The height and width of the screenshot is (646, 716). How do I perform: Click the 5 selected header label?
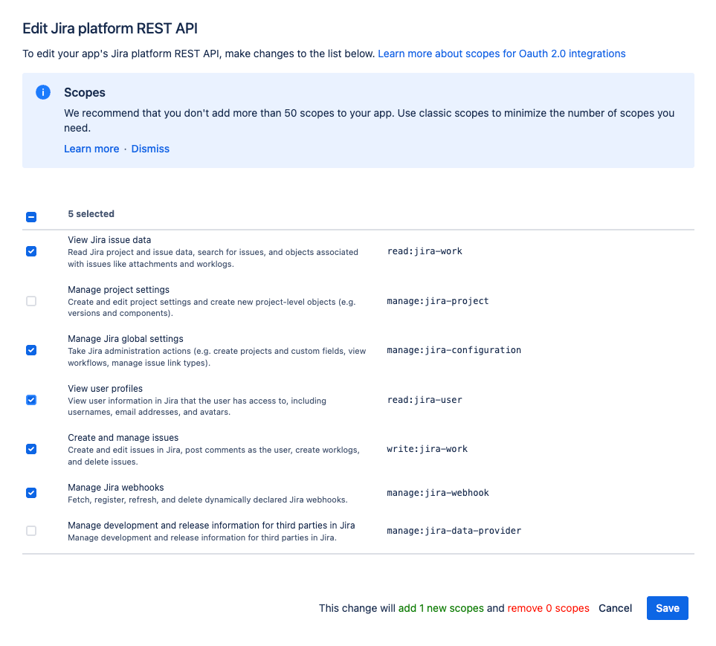pyautogui.click(x=91, y=214)
